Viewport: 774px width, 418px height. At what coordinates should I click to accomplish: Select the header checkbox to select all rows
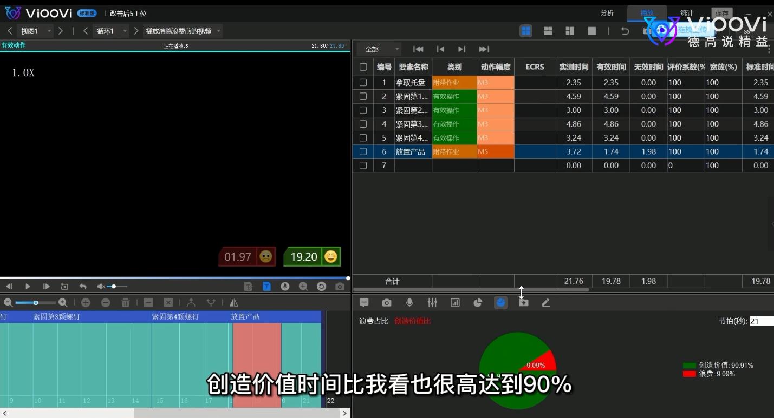(x=363, y=67)
